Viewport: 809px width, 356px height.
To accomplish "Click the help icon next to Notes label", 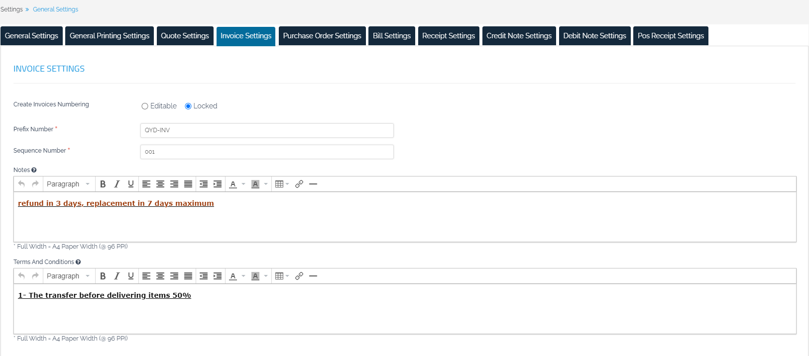I will (34, 170).
